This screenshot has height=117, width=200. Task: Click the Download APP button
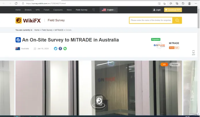pos(173,10)
